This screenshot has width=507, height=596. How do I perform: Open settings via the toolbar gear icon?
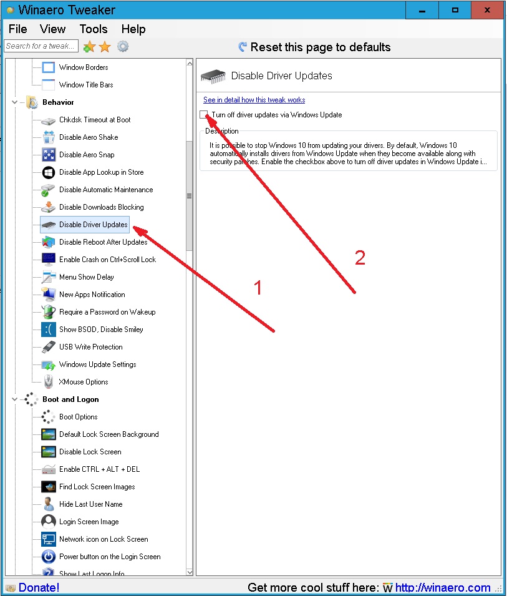click(123, 47)
